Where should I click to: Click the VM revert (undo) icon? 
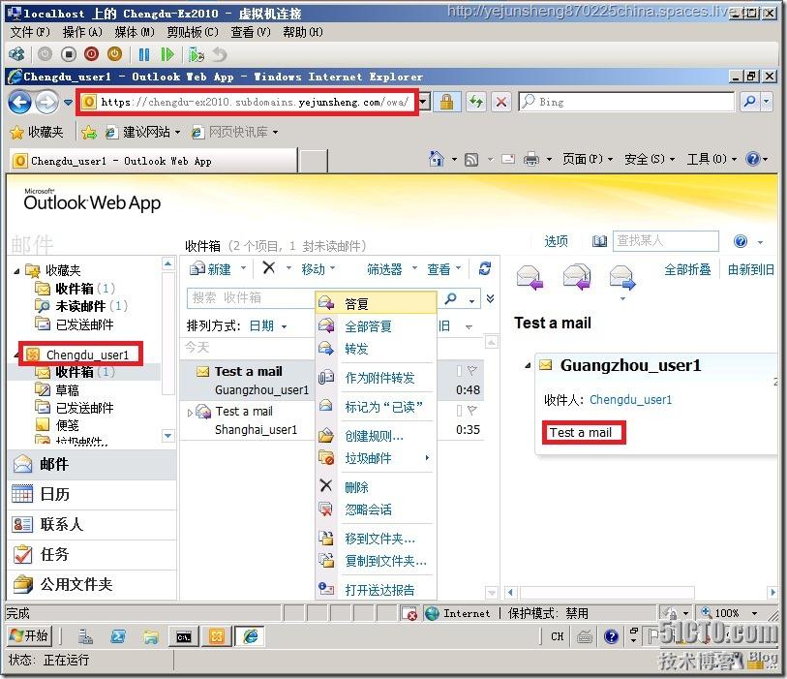pyautogui.click(x=220, y=53)
